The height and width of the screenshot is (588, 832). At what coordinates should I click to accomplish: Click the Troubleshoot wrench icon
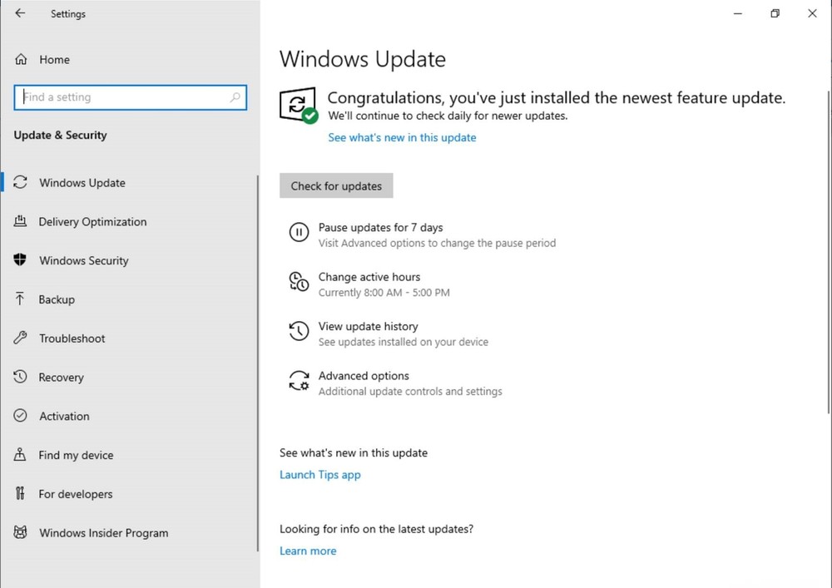[20, 338]
